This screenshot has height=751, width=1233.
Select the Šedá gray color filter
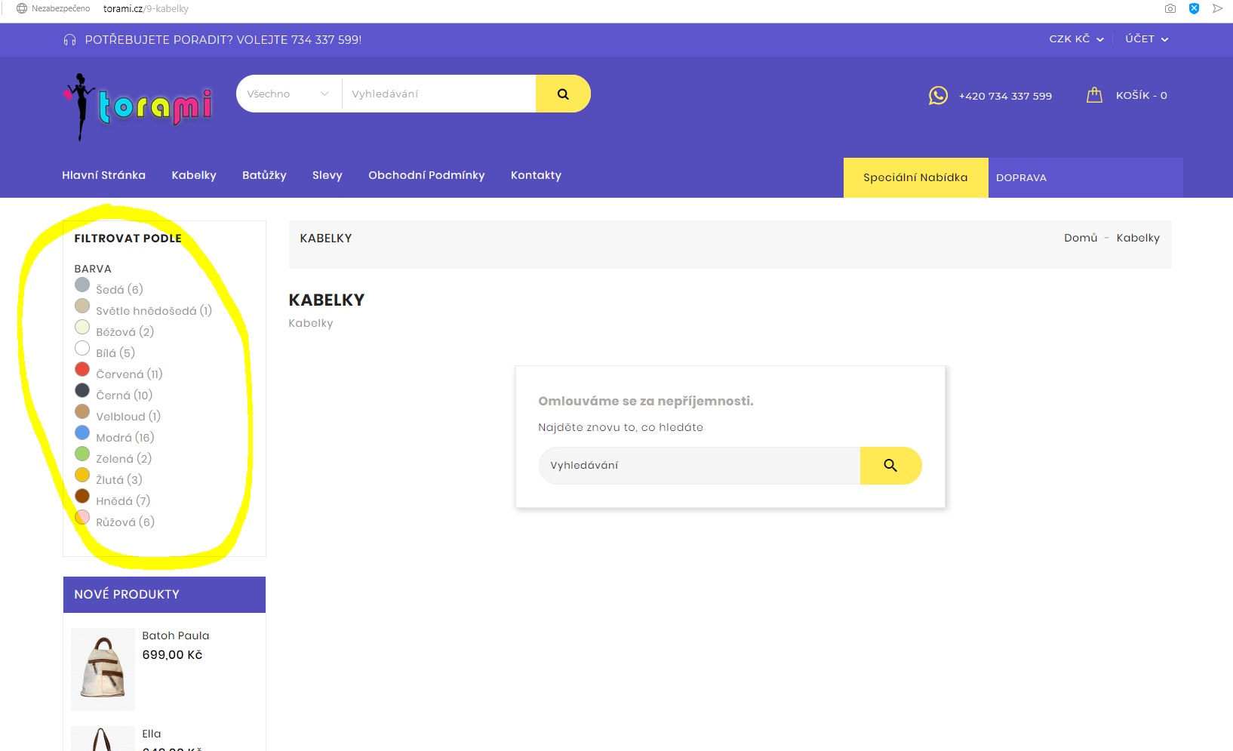82,285
